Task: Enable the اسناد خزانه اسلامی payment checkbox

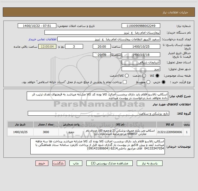Action: 125,82
